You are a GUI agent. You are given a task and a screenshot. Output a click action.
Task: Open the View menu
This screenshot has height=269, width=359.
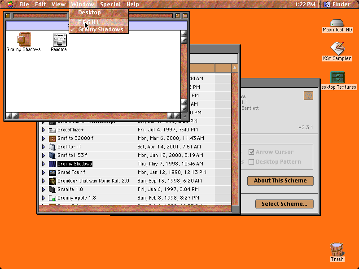click(58, 4)
